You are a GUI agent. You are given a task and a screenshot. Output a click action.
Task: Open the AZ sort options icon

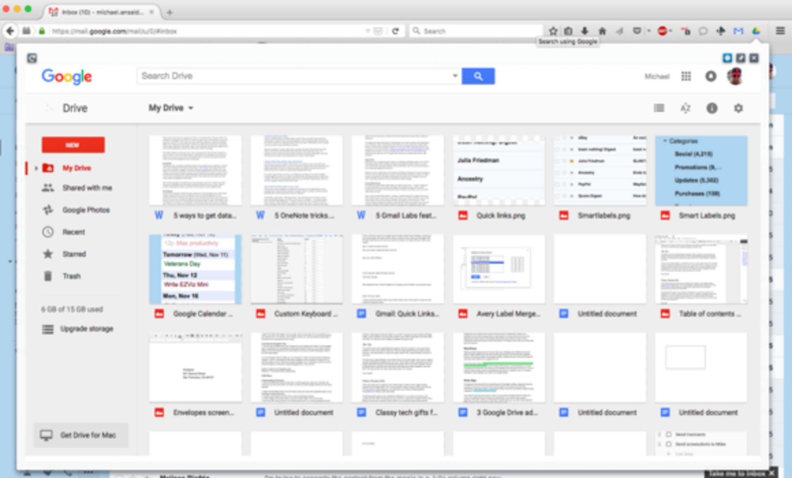[x=685, y=108]
